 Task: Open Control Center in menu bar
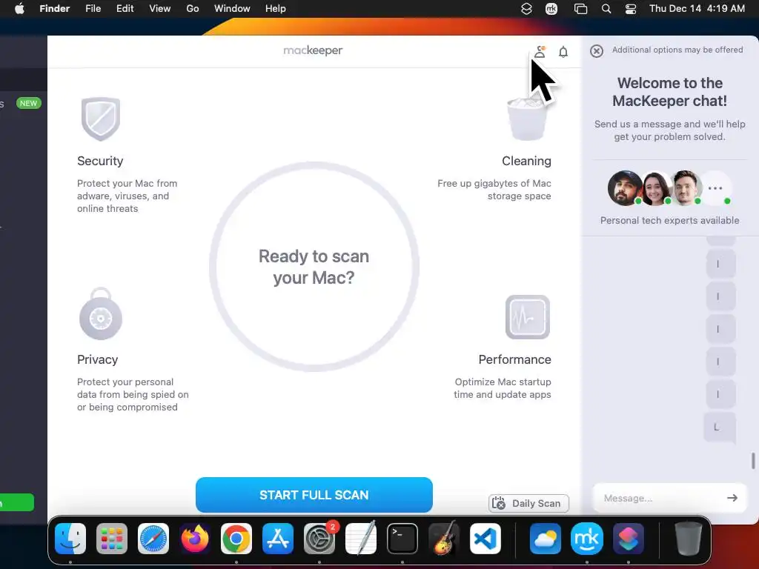(x=631, y=9)
